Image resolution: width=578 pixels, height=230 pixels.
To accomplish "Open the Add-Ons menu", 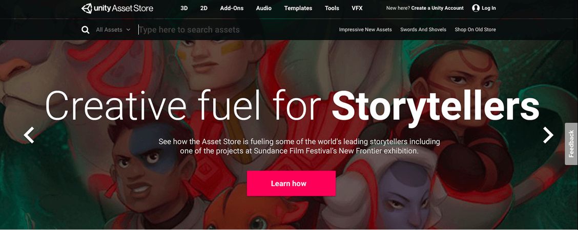I will (x=232, y=8).
